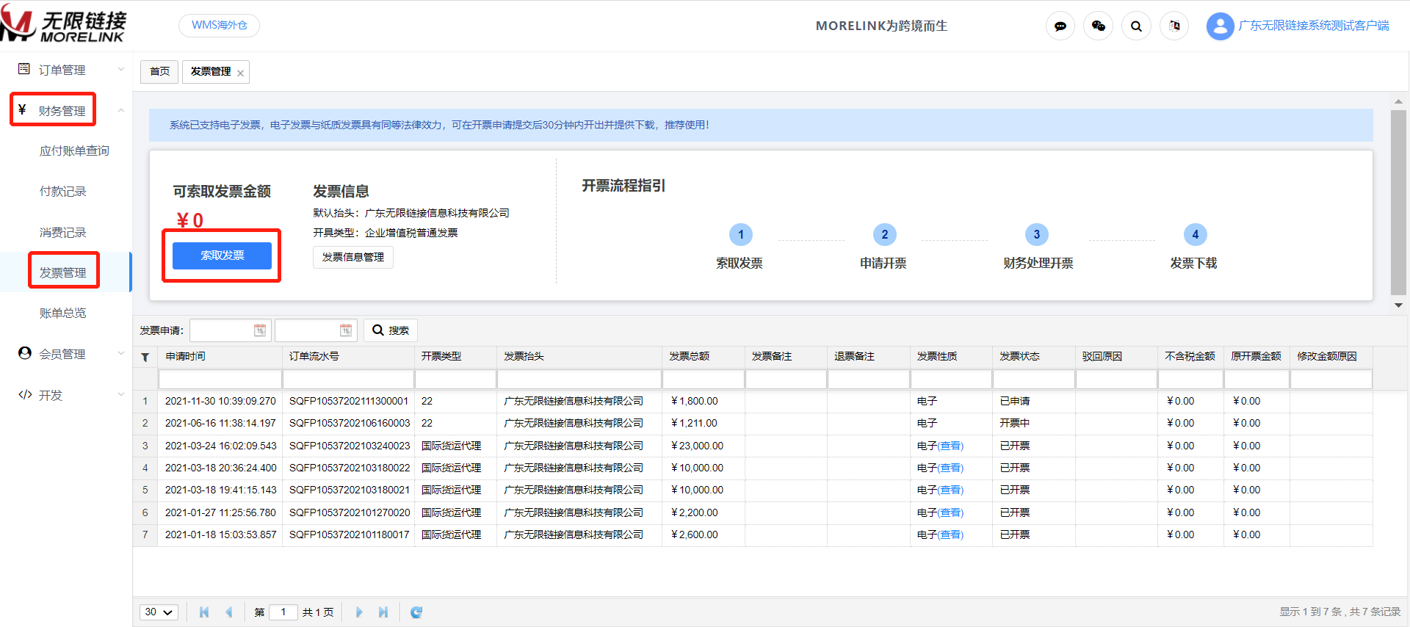This screenshot has width=1410, height=627.
Task: Click the 搜索 button
Action: tap(391, 330)
